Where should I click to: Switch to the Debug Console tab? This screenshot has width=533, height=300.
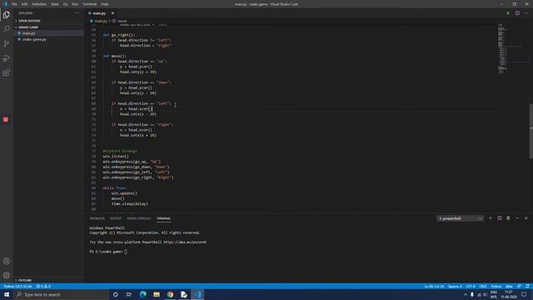[139, 218]
